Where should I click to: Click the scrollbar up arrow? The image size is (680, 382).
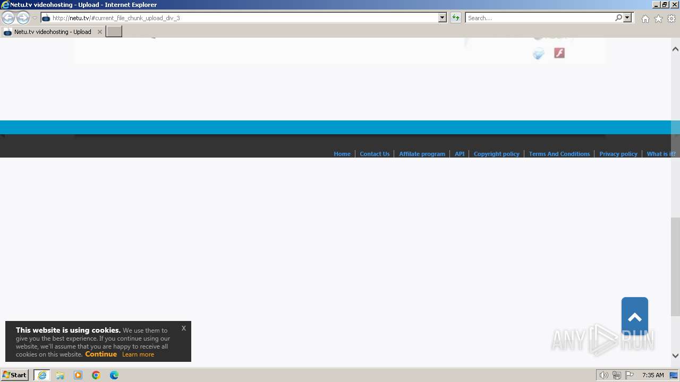point(675,49)
